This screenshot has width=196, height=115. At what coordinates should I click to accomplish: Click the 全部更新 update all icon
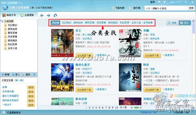[x=22, y=15]
